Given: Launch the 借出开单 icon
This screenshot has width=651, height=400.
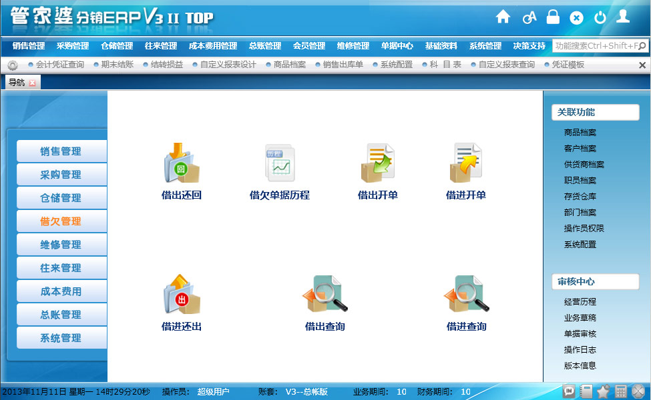Looking at the screenshot, I should tap(378, 163).
